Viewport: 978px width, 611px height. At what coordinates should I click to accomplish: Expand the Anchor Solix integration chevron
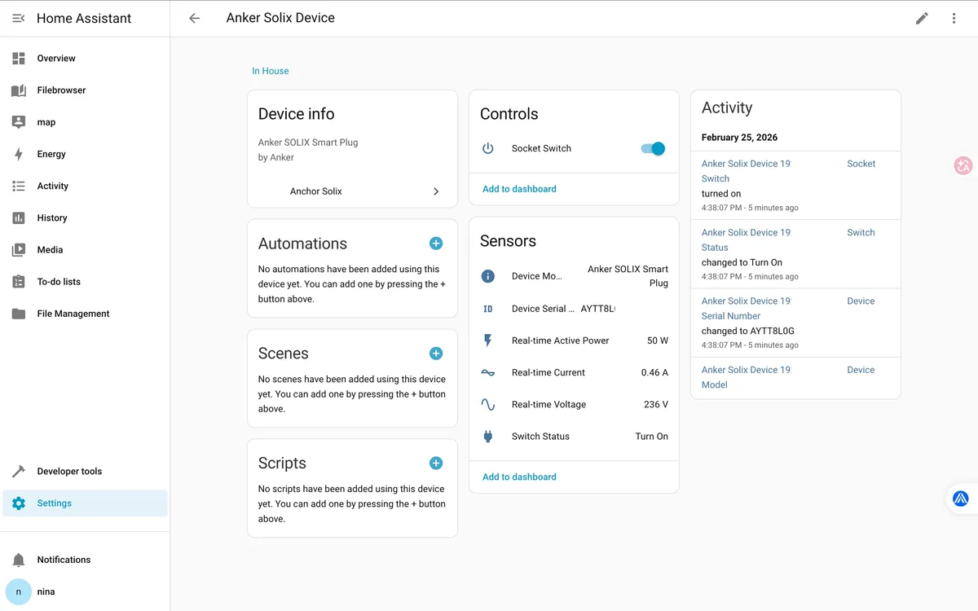point(436,191)
